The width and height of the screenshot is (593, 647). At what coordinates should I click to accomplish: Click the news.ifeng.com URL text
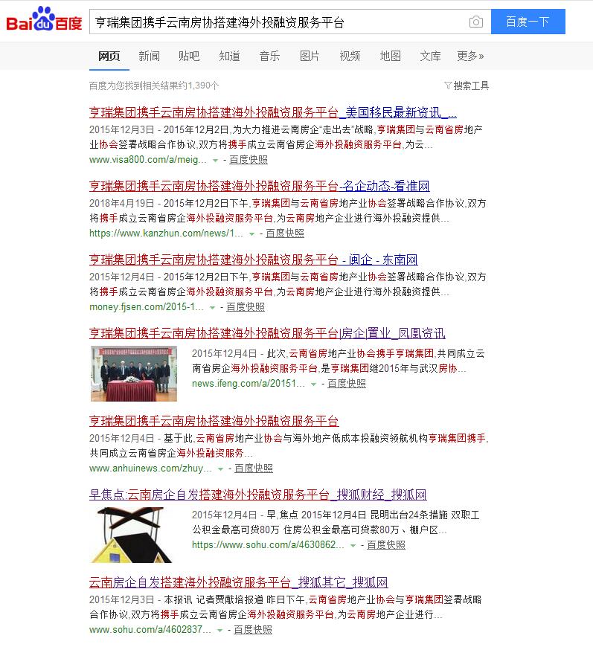tap(249, 384)
